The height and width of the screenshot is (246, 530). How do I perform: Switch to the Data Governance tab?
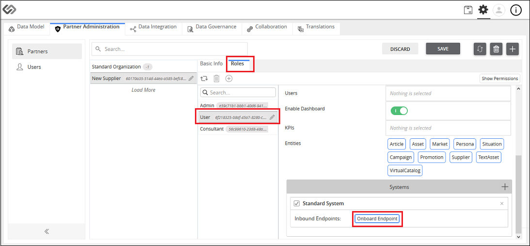tap(212, 29)
